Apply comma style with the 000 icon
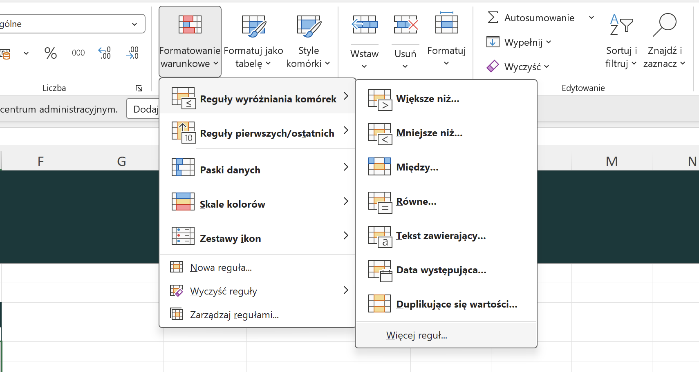Viewport: 699px width, 372px height. pyautogui.click(x=78, y=53)
